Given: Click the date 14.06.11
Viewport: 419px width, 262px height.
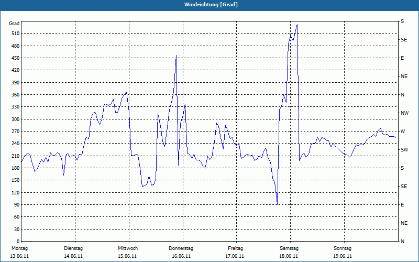Looking at the screenshot, I should coord(73,256).
